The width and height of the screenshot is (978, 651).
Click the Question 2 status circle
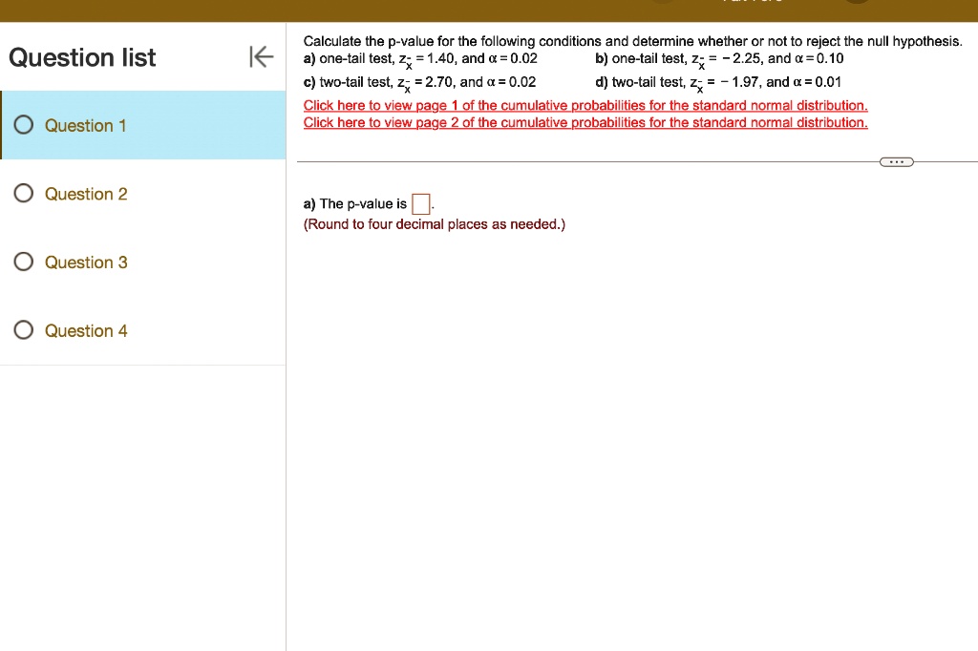pos(22,194)
